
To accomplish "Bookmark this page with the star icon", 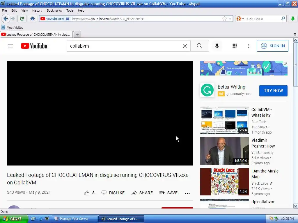I will coord(224,19).
